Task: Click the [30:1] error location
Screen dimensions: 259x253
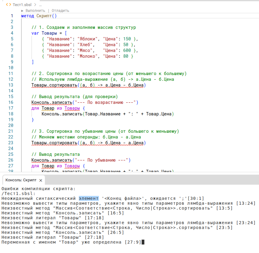Action: click(196, 198)
